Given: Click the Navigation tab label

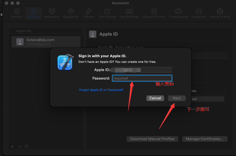Looking at the screenshot, I should 71,17.
